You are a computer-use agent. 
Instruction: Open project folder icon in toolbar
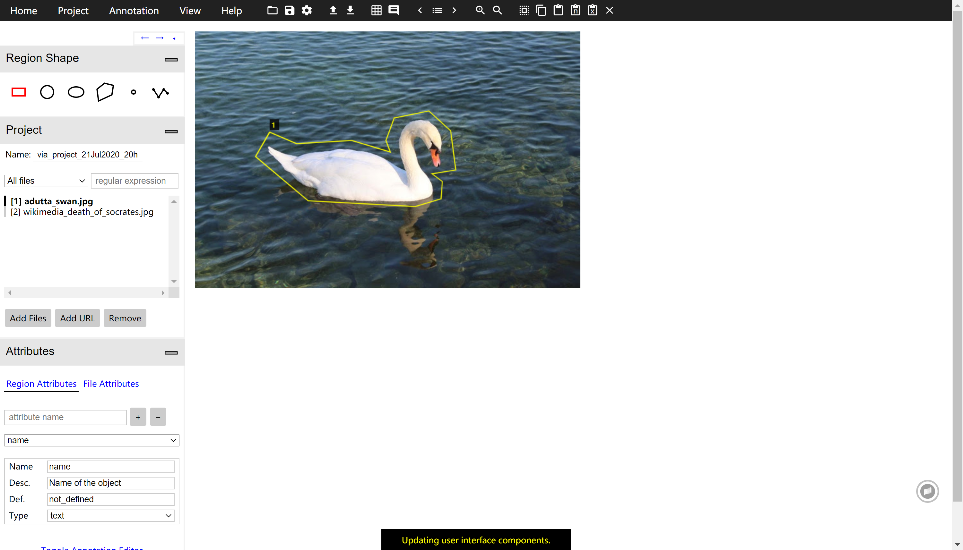pos(272,10)
